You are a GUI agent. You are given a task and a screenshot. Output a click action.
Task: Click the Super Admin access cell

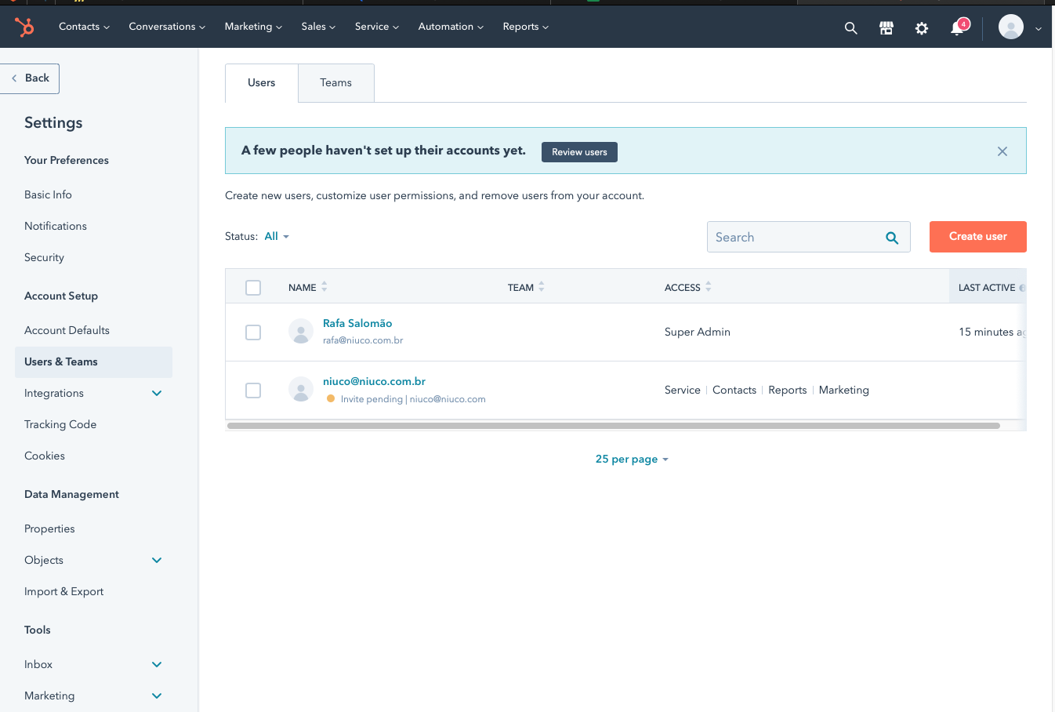coord(698,332)
